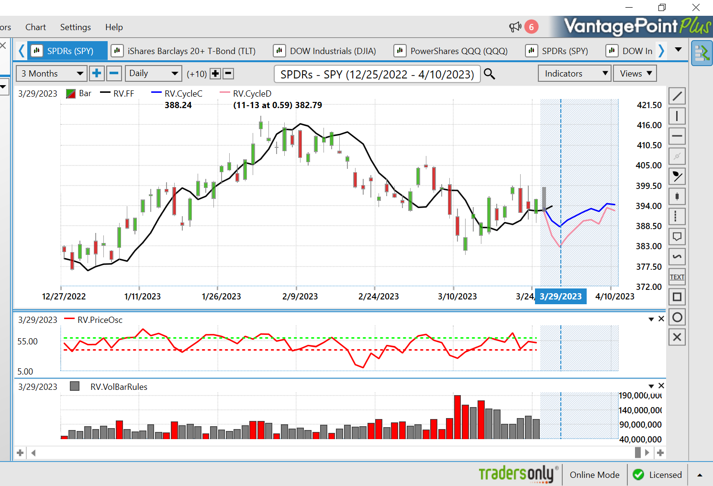This screenshot has height=486, width=713.
Task: Click the RV.CycleC value 388.24
Action: (178, 105)
